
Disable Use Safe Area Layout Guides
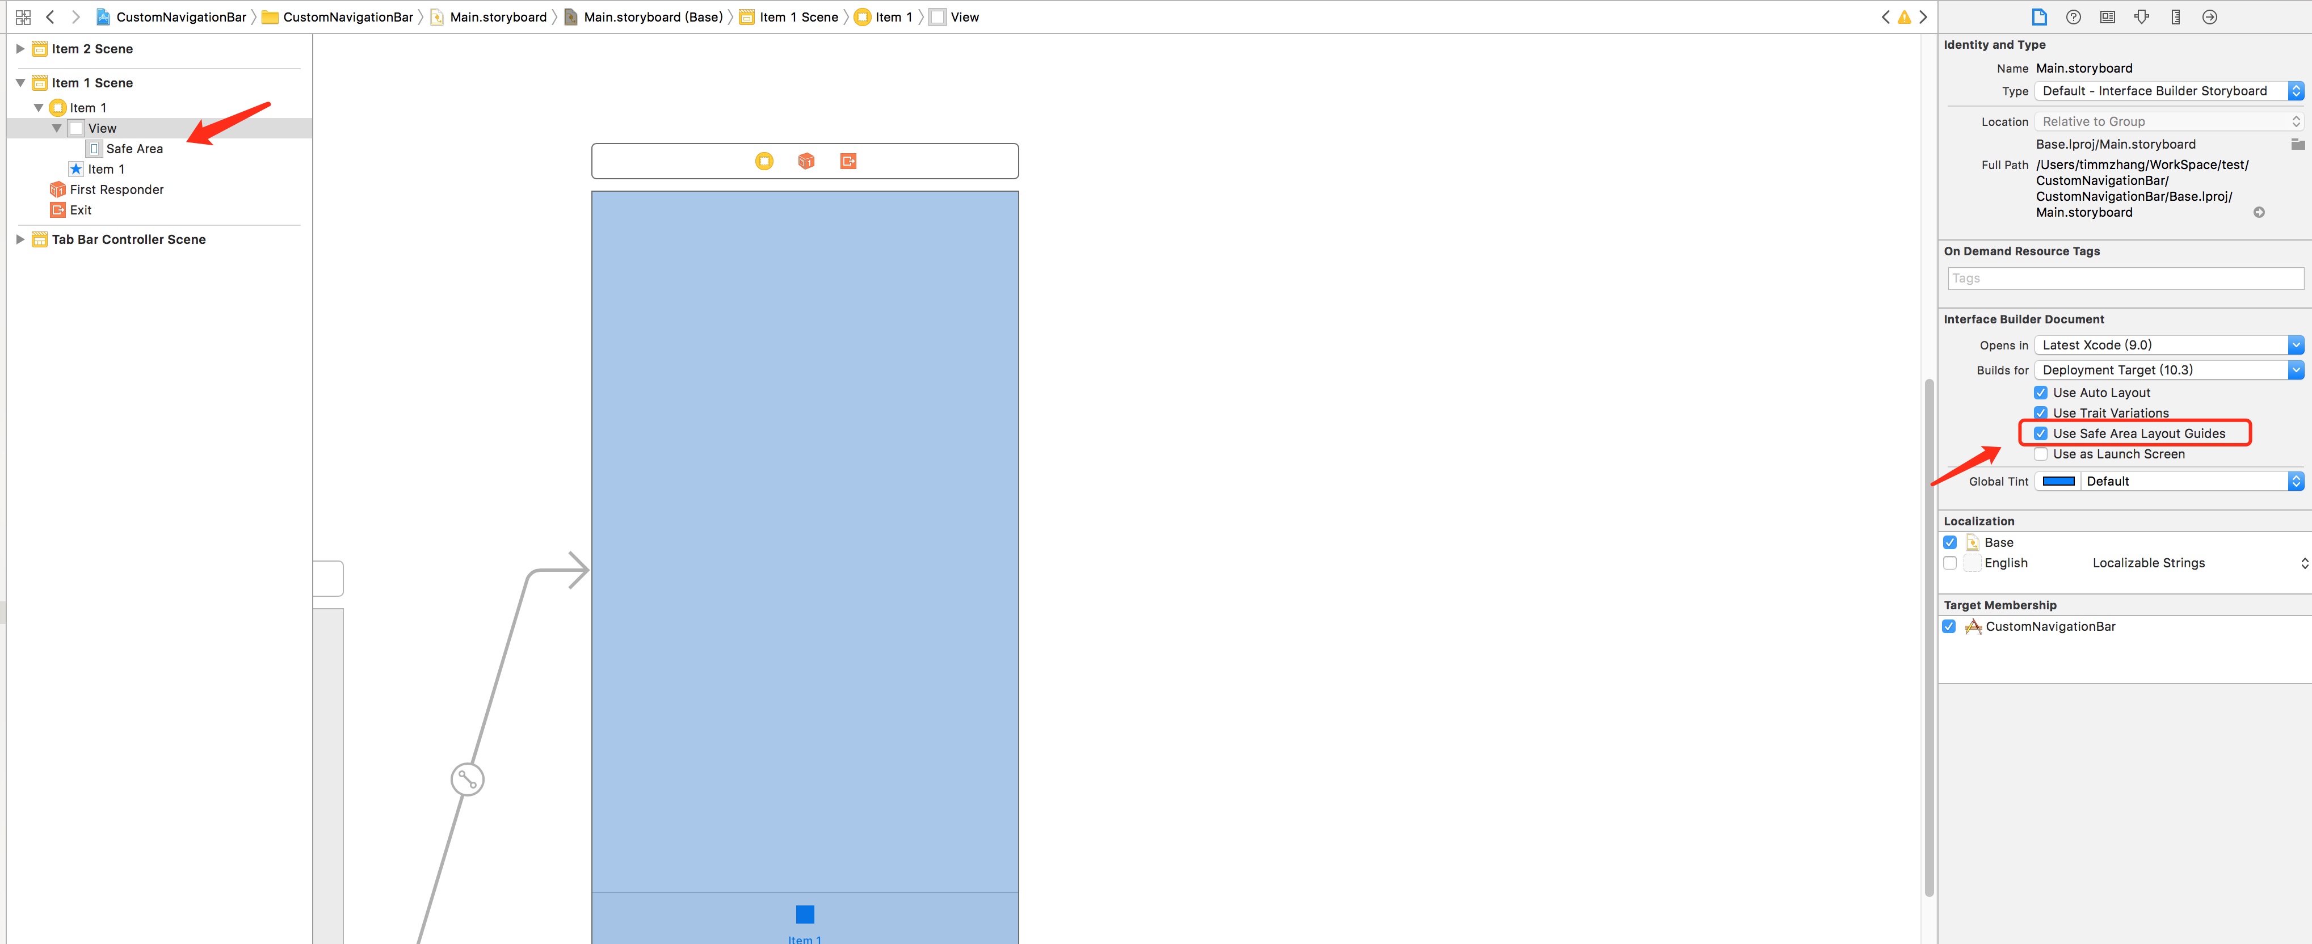[x=2041, y=433]
